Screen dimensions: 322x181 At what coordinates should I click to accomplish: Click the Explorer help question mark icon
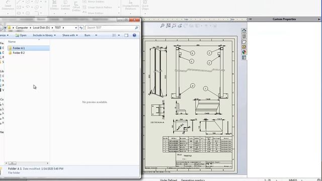134,35
